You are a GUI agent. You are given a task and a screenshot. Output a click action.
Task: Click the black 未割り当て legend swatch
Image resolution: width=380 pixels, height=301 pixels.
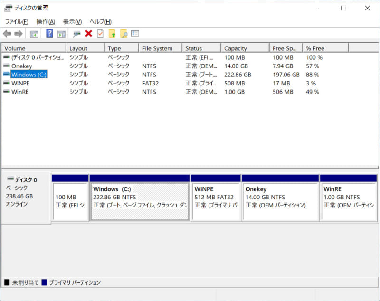point(7,282)
